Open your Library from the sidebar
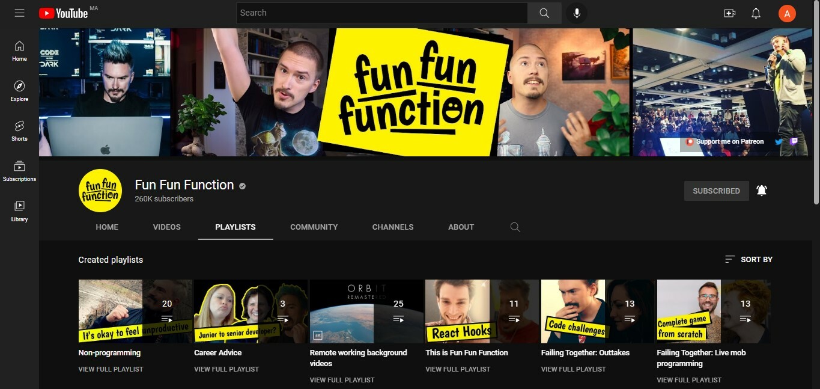Image resolution: width=820 pixels, height=389 pixels. [x=19, y=211]
